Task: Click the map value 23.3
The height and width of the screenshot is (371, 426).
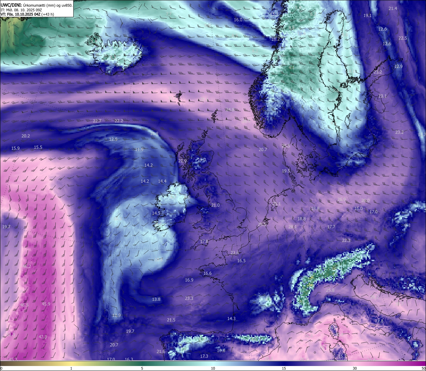Action: [189, 298]
